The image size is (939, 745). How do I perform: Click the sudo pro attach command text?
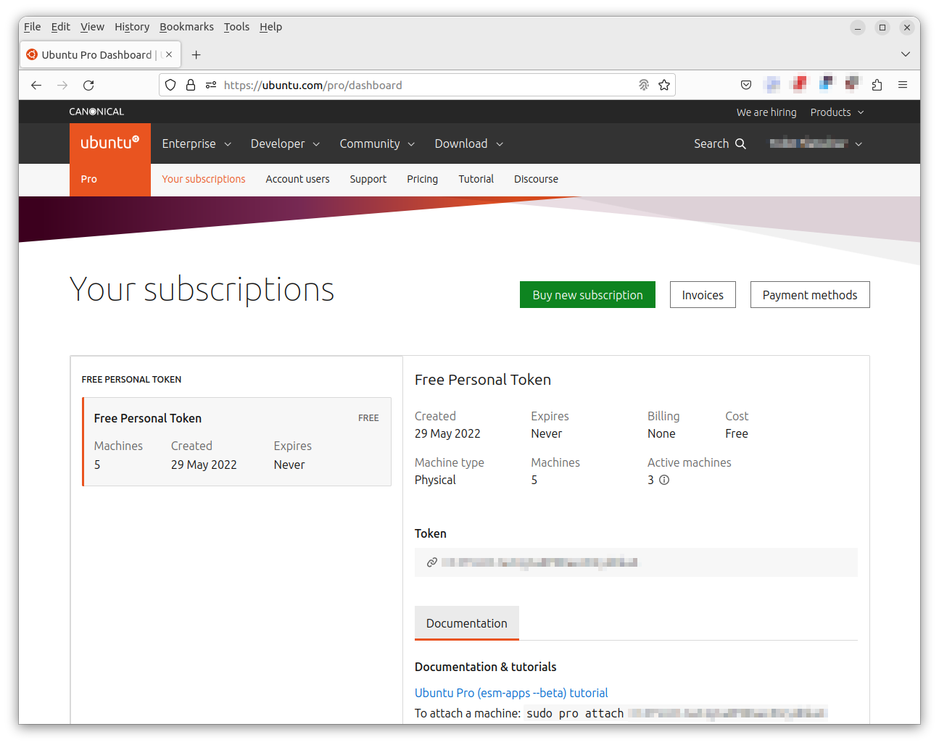[x=575, y=713]
